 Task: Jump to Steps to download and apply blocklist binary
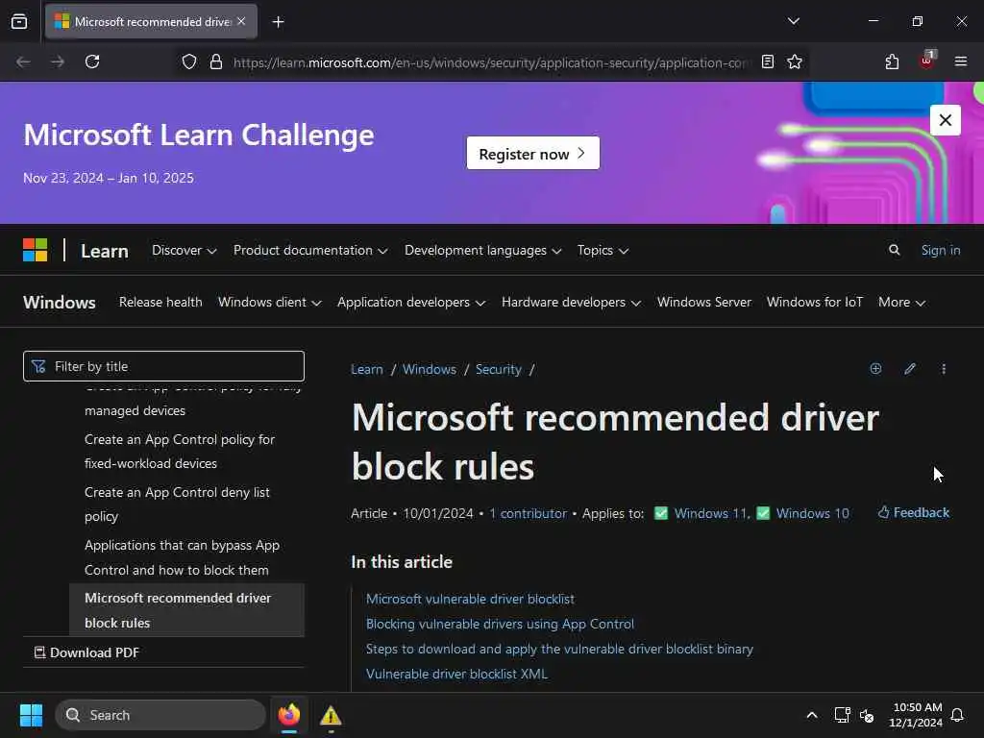pos(559,649)
